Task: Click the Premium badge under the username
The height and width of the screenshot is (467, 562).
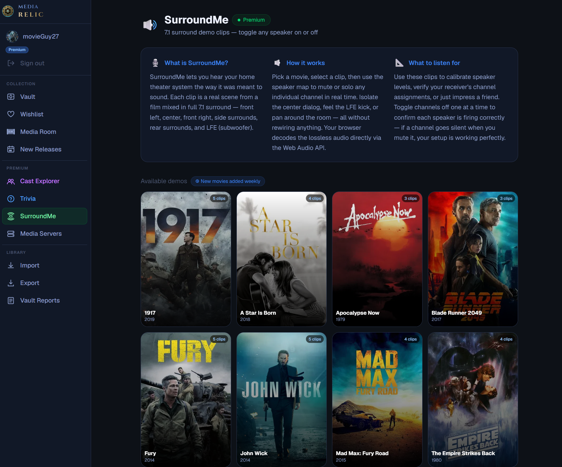Action: 17,50
